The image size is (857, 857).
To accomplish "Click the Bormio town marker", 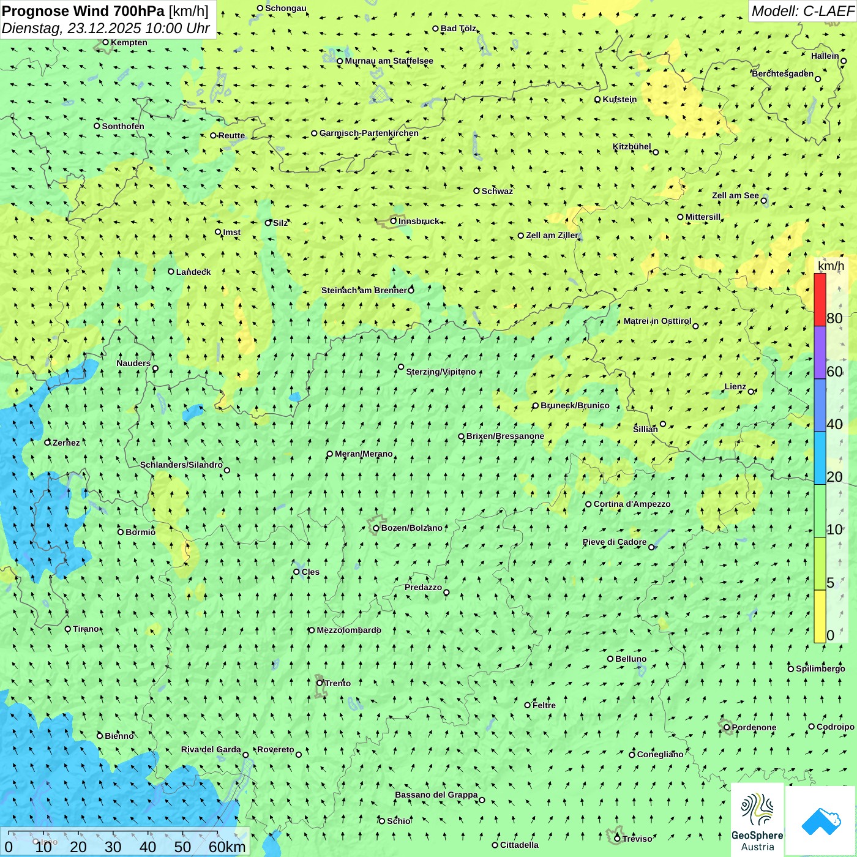I will click(x=121, y=532).
